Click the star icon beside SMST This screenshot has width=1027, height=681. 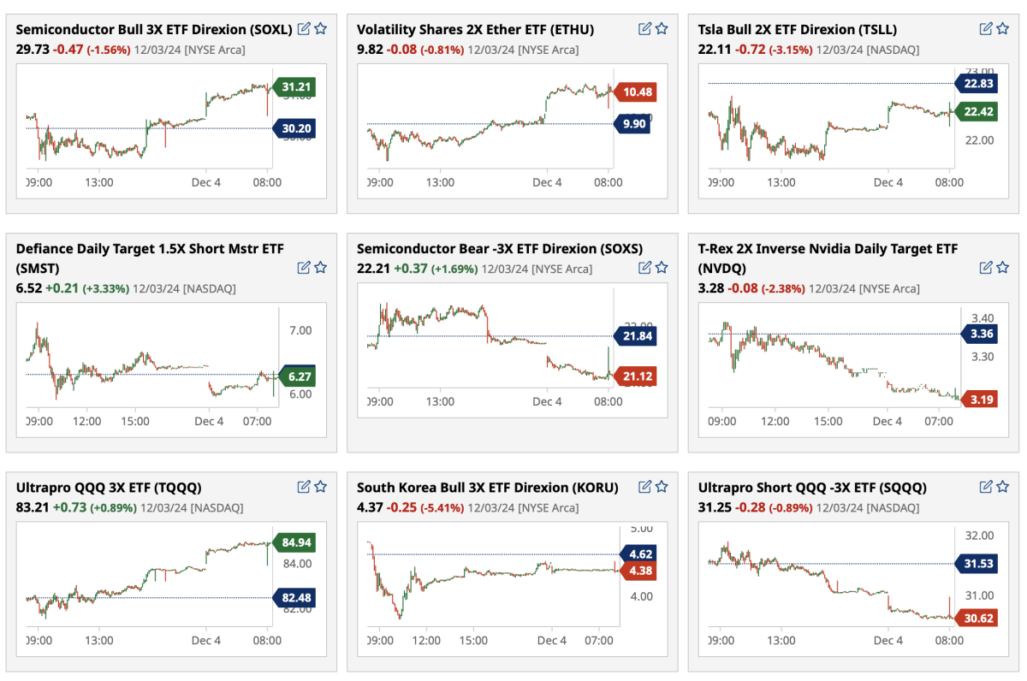click(321, 268)
